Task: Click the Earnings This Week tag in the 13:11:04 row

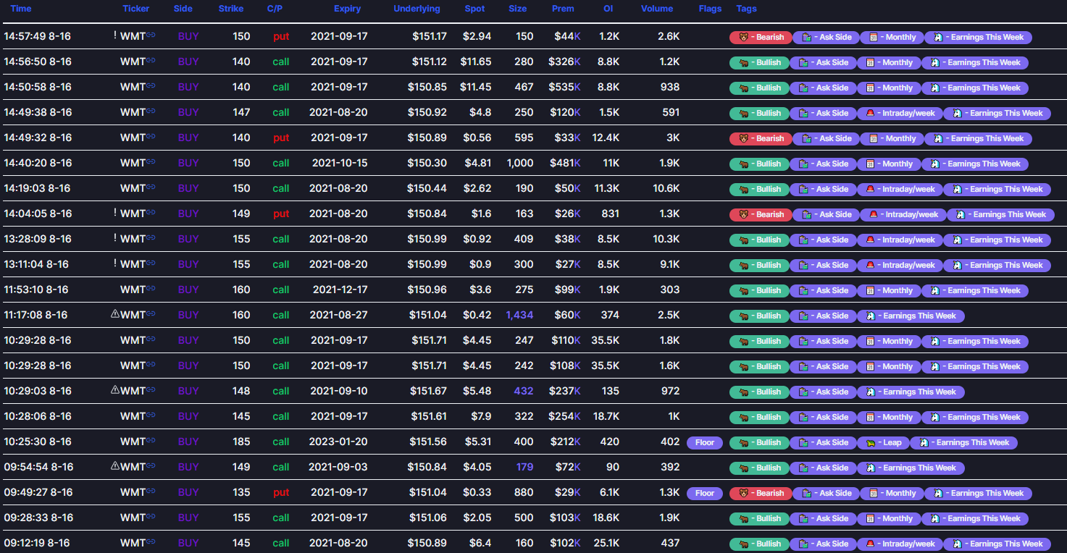Action: click(x=998, y=265)
